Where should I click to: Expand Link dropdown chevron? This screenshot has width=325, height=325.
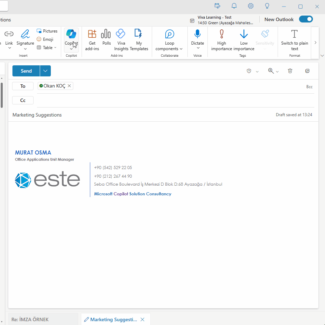[x=9, y=48]
